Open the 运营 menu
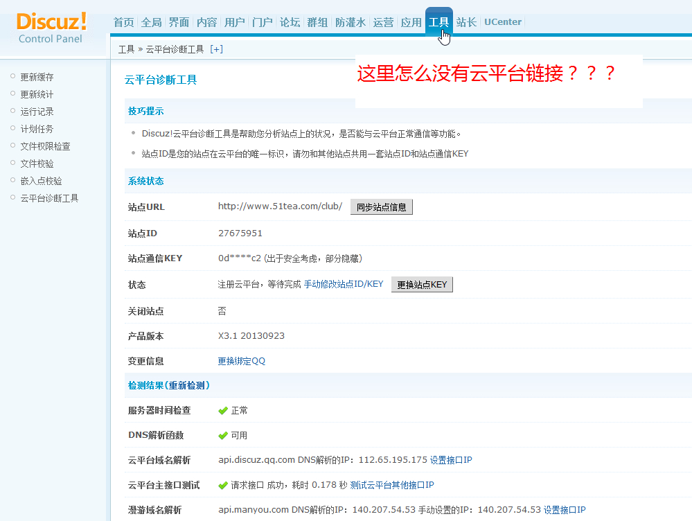Viewport: 692px width, 521px height. click(383, 22)
